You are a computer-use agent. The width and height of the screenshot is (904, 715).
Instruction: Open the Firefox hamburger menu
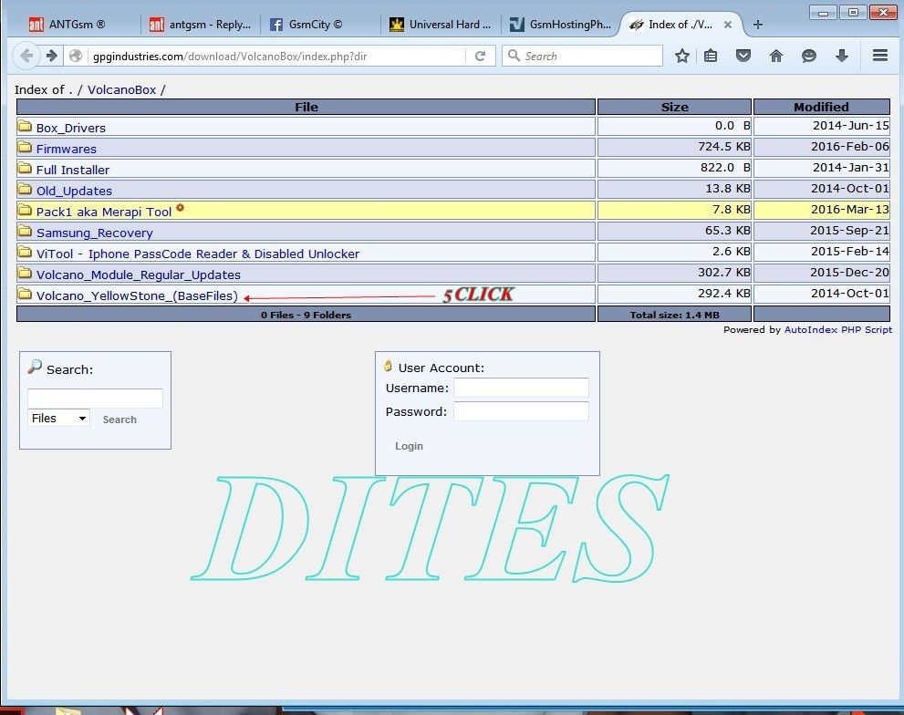pyautogui.click(x=879, y=56)
